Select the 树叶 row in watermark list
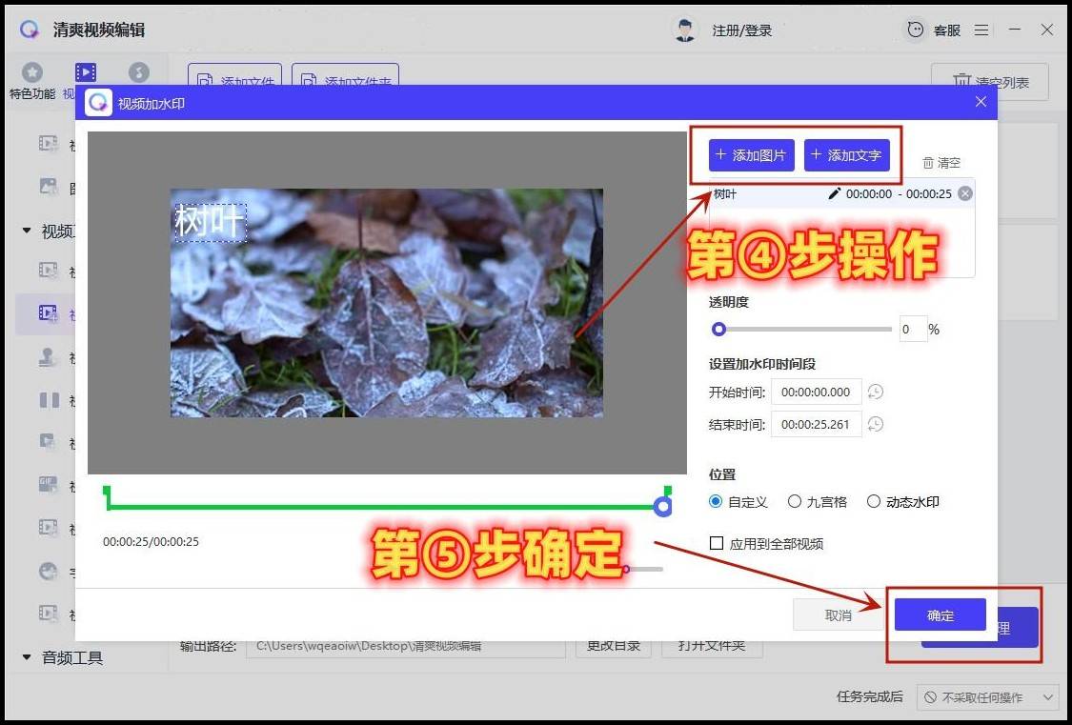This screenshot has height=725, width=1072. [841, 194]
